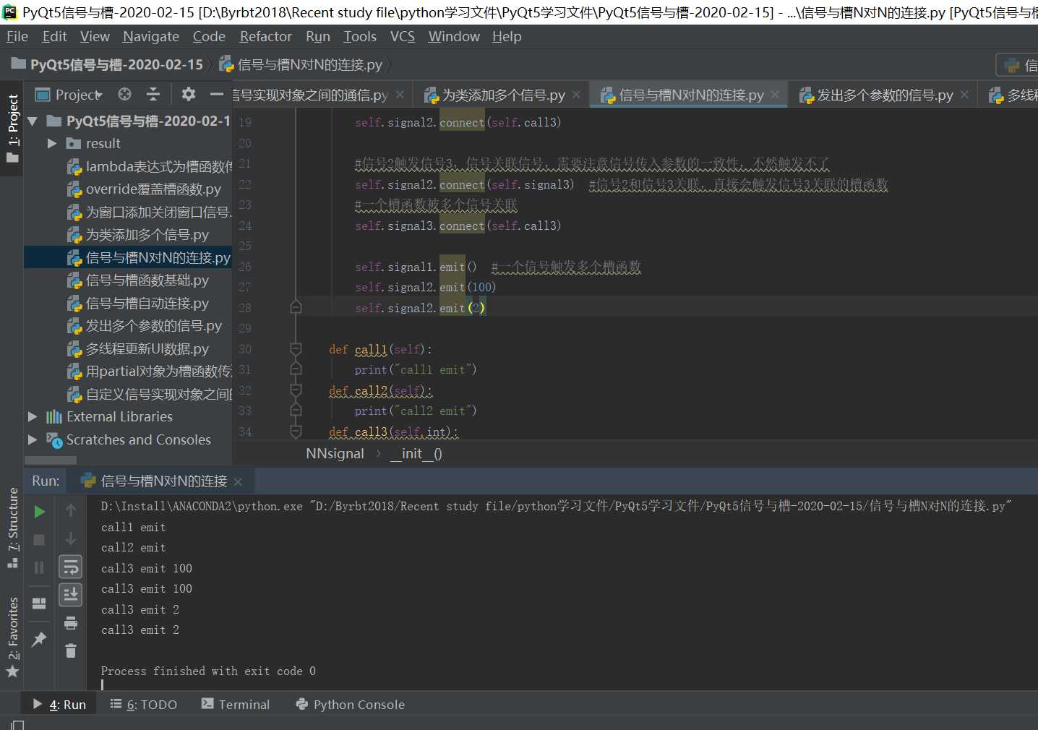Expand External Libraries node
This screenshot has width=1038, height=730.
33,416
